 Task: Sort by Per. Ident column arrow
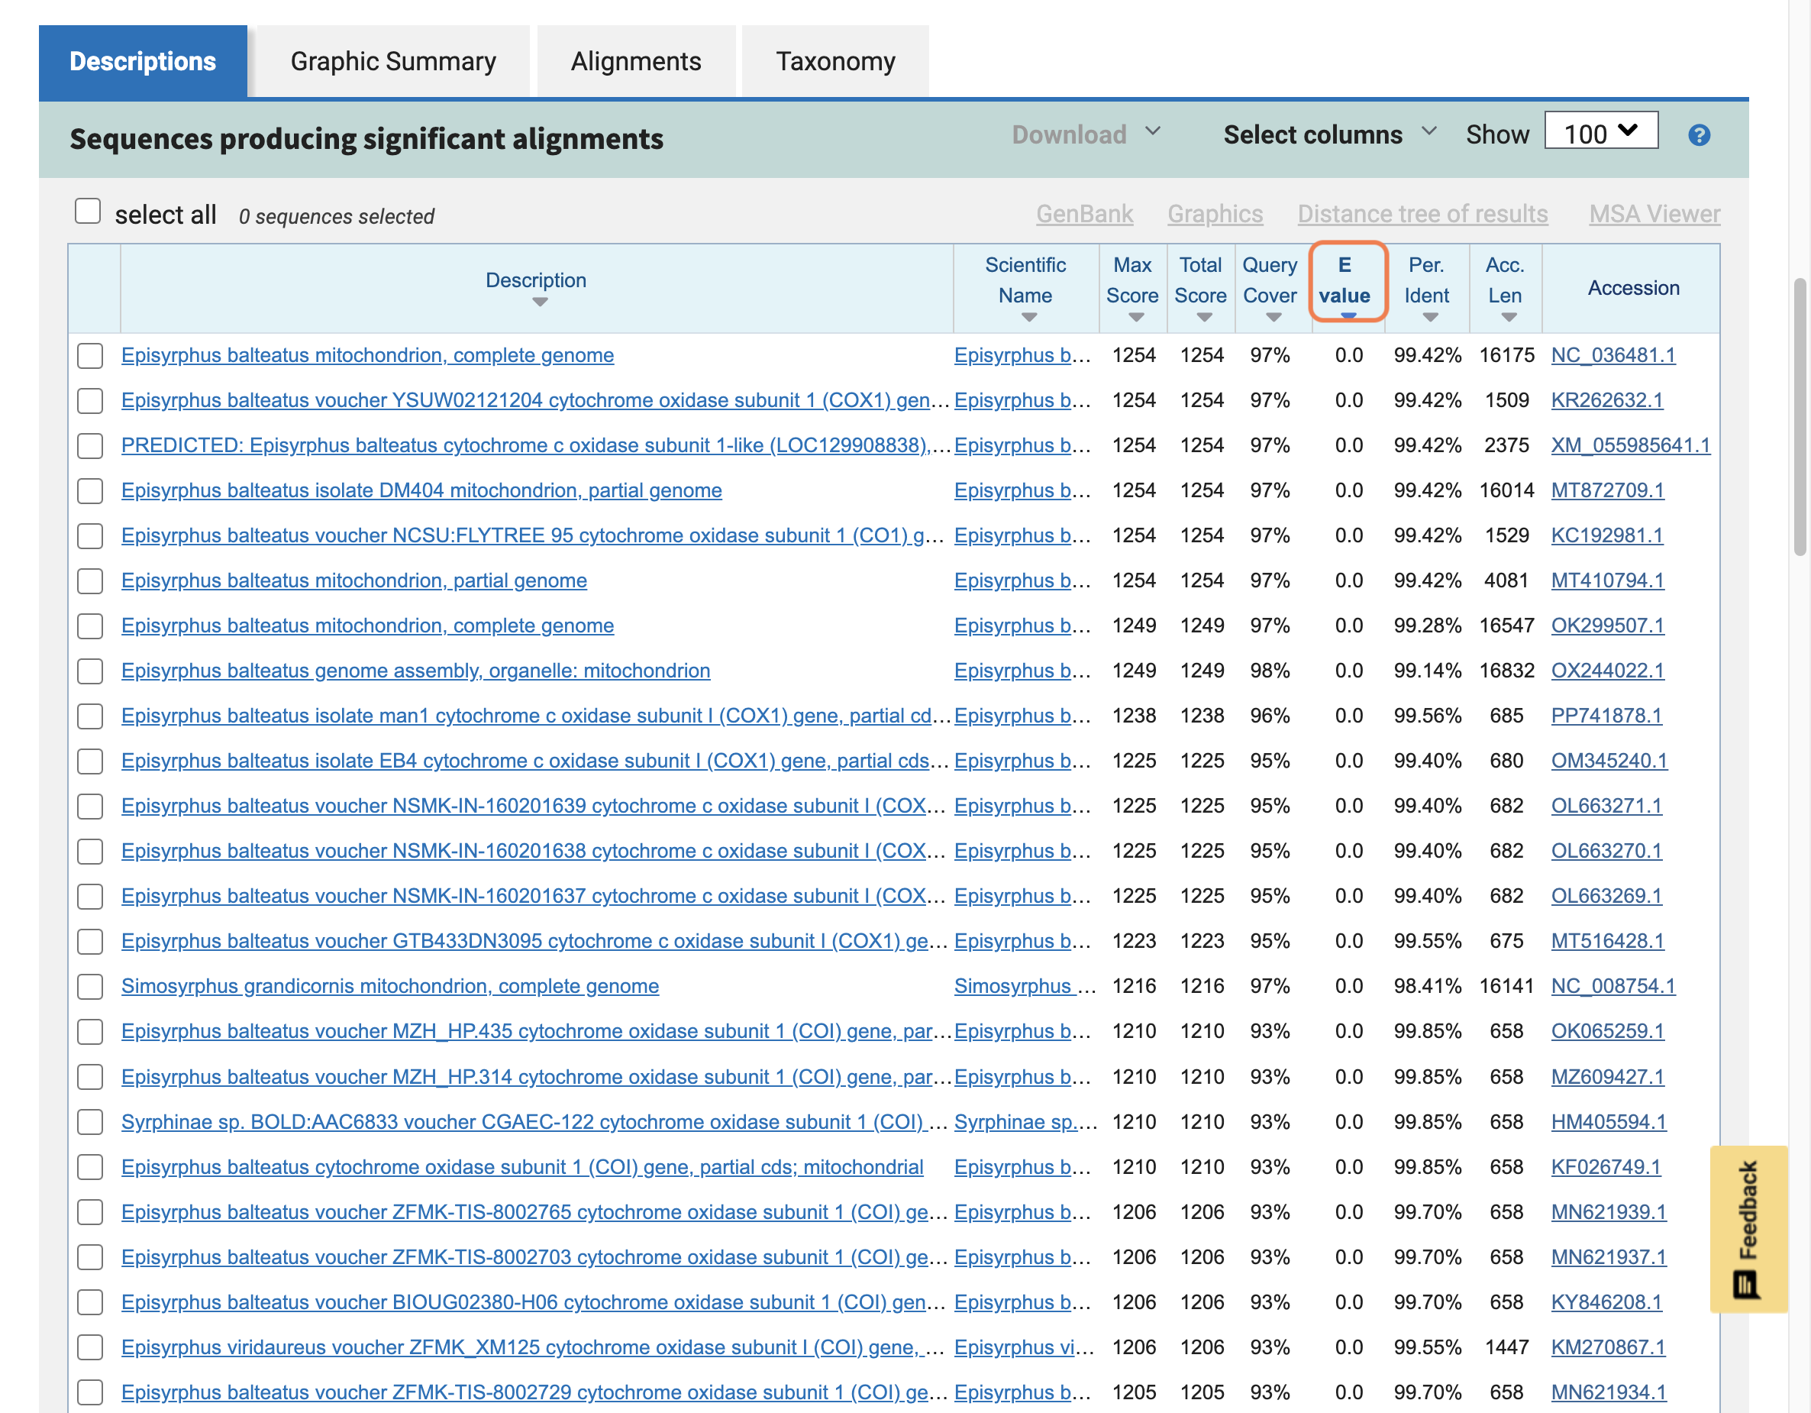(x=1429, y=317)
